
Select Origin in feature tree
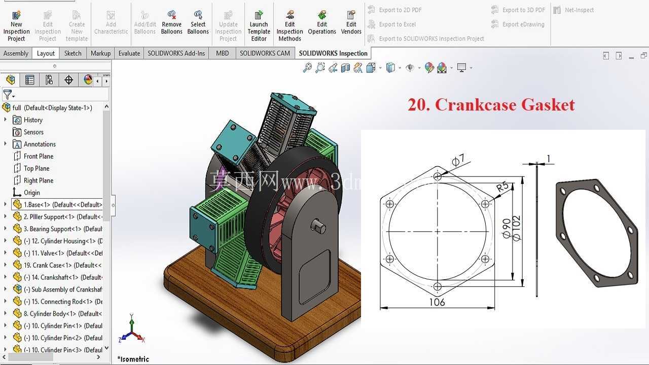[x=31, y=193]
